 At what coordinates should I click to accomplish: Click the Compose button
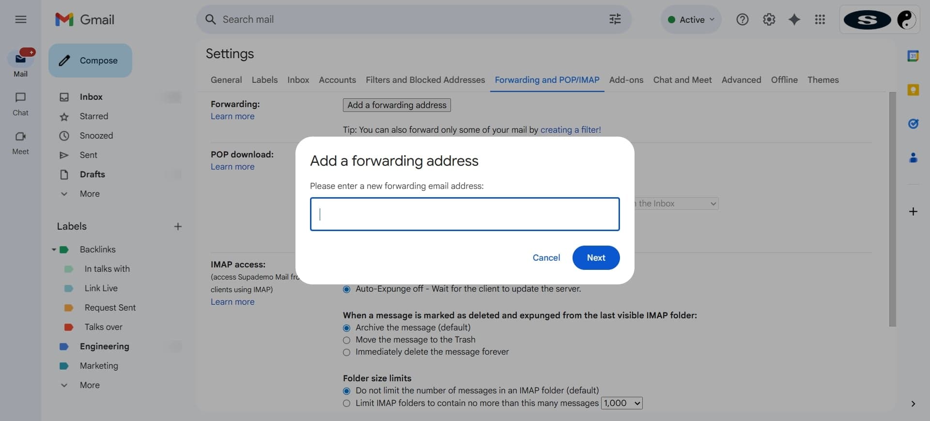click(90, 61)
